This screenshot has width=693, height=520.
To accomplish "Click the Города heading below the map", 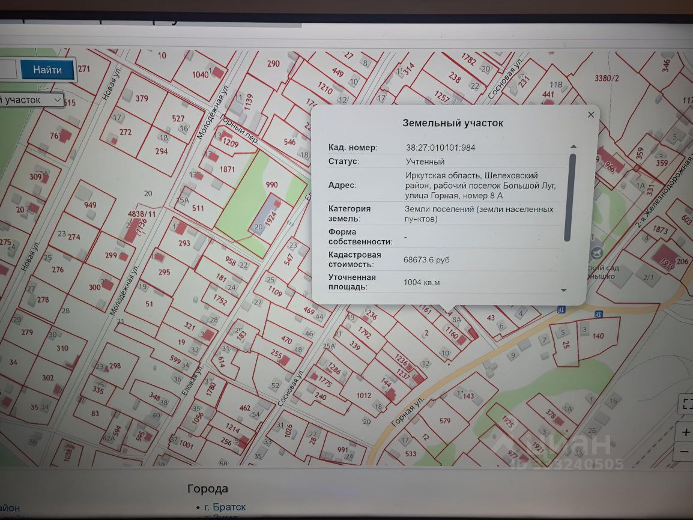I will tap(207, 489).
